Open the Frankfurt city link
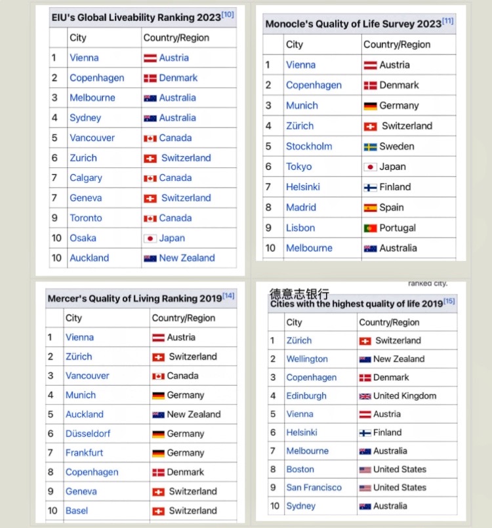Image resolution: width=492 pixels, height=528 pixels. pos(85,453)
